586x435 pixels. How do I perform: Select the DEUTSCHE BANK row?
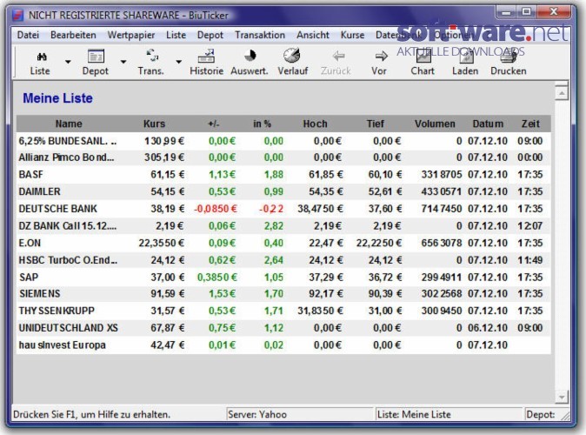click(283, 209)
